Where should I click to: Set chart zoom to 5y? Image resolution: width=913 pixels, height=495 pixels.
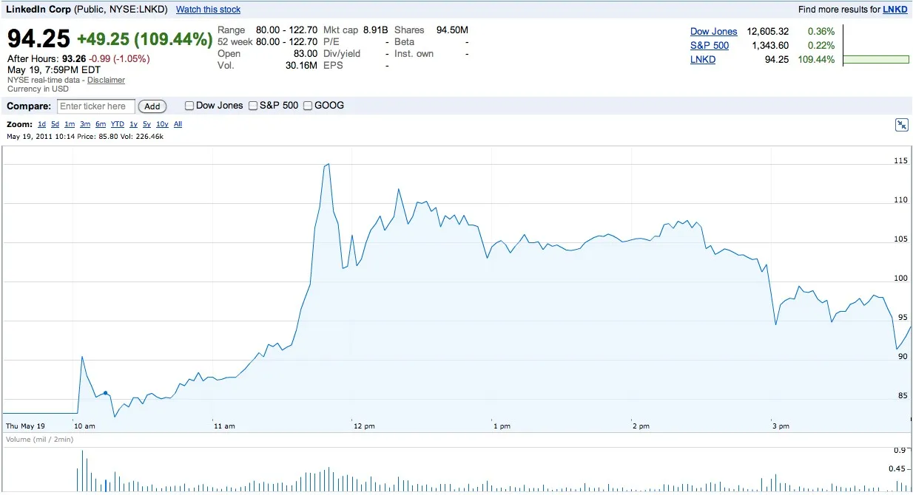146,124
